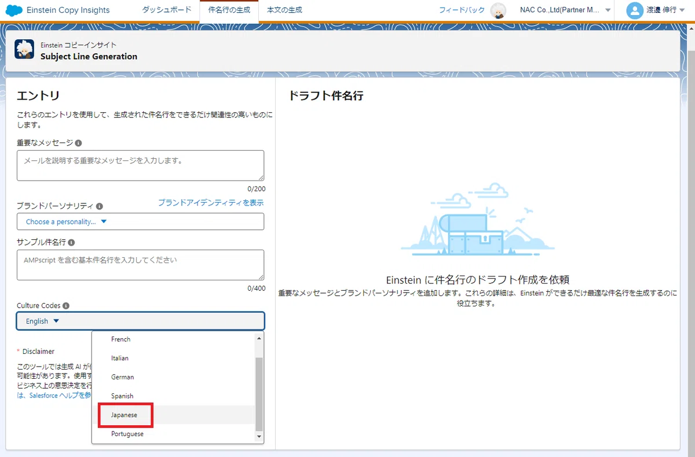
Task: Click the 0/200 character counter
Action: click(x=256, y=189)
